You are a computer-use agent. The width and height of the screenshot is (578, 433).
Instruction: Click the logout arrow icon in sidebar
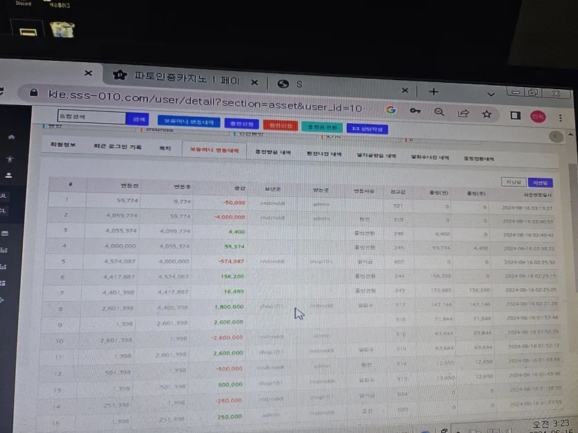tap(2, 300)
